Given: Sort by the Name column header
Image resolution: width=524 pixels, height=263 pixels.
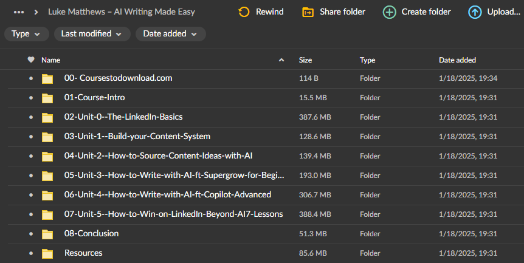Looking at the screenshot, I should [x=51, y=60].
